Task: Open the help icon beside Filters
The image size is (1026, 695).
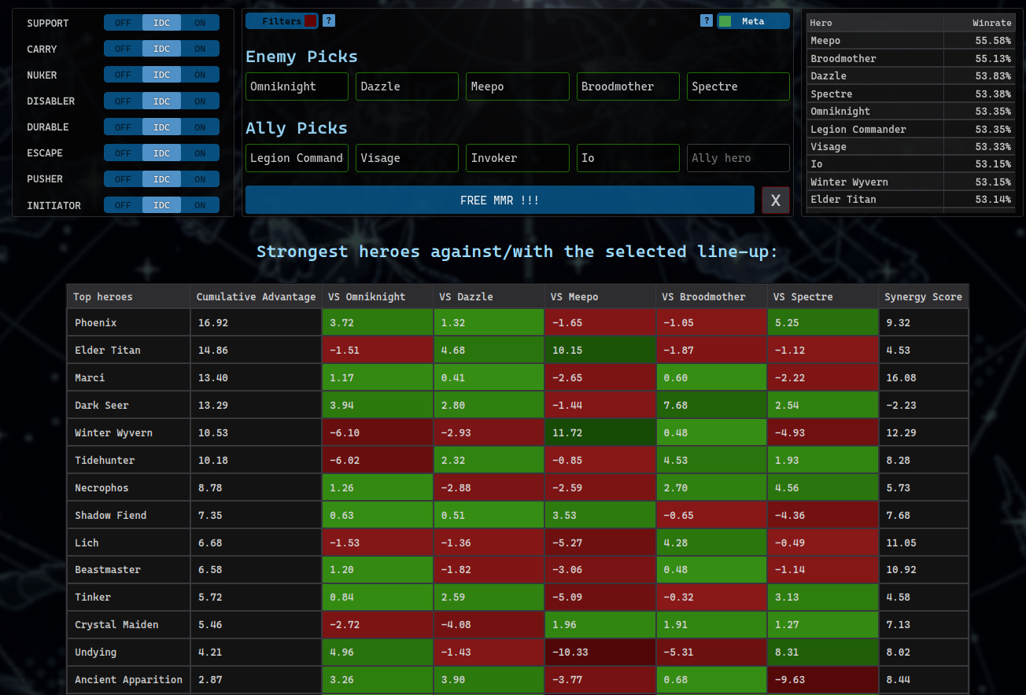Action: click(x=329, y=21)
